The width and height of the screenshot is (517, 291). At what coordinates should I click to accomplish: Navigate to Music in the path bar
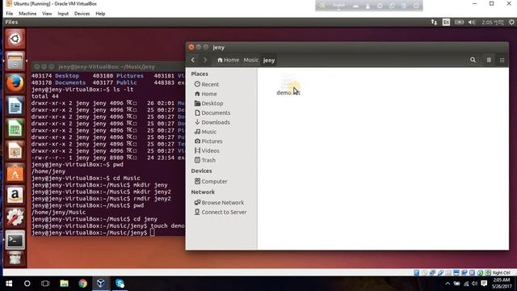[x=251, y=60]
